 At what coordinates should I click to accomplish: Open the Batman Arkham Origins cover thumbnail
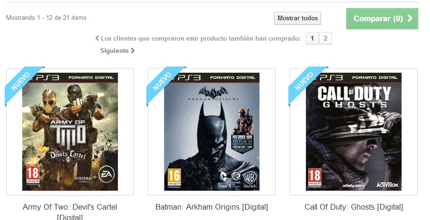(x=212, y=132)
